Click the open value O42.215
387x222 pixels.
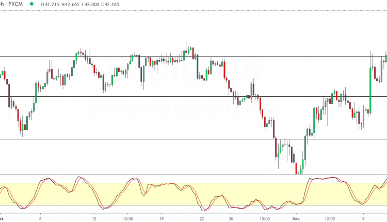(50, 5)
